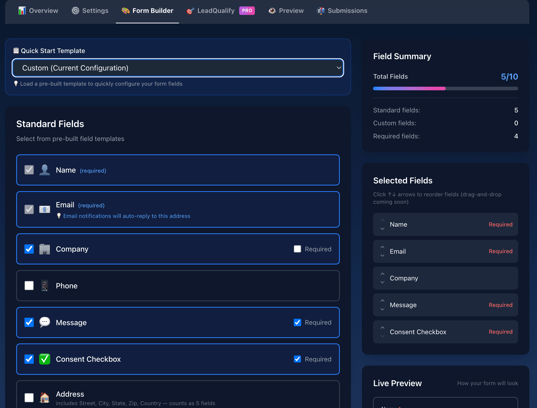Go to the Overview tab
Screen dimensions: 537x408
coord(38,11)
